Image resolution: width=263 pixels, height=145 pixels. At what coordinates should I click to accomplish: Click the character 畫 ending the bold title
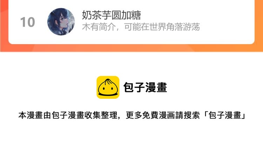point(162,87)
